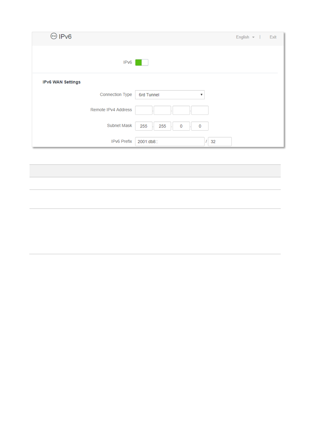Click fourth octet of Remote IPv4 Address
311x439 pixels.
tap(200, 110)
